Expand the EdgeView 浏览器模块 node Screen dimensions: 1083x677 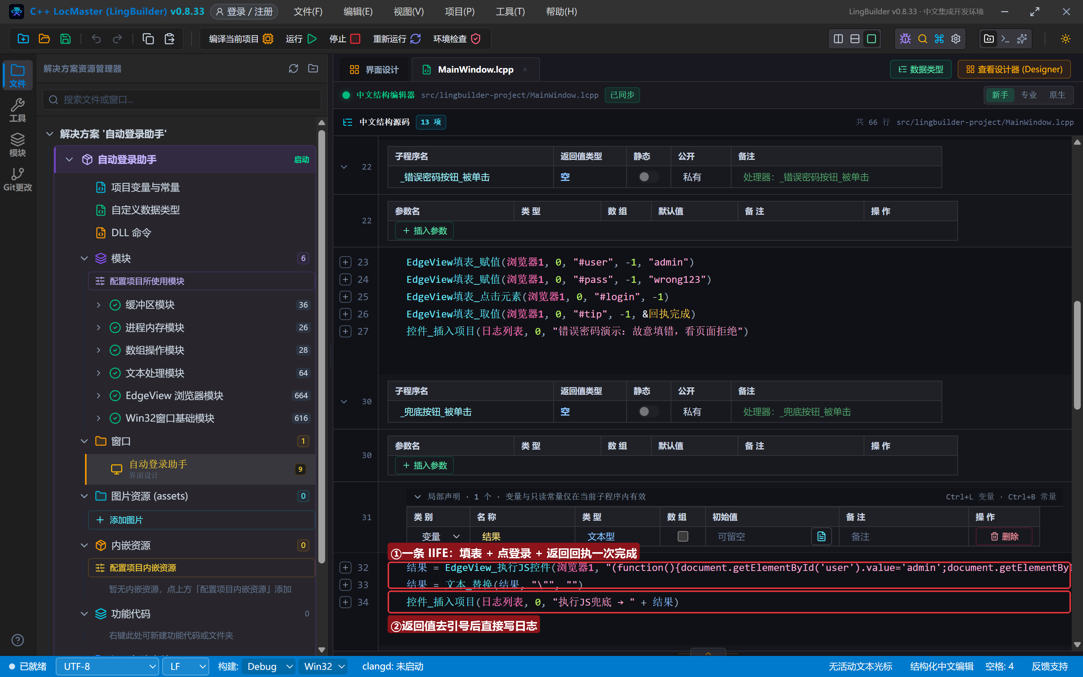[x=99, y=396]
